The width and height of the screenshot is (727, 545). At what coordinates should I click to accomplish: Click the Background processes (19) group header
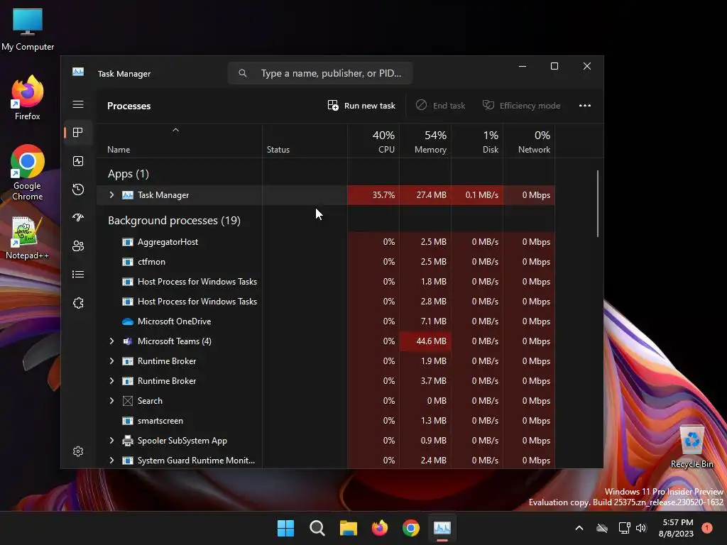click(x=175, y=221)
